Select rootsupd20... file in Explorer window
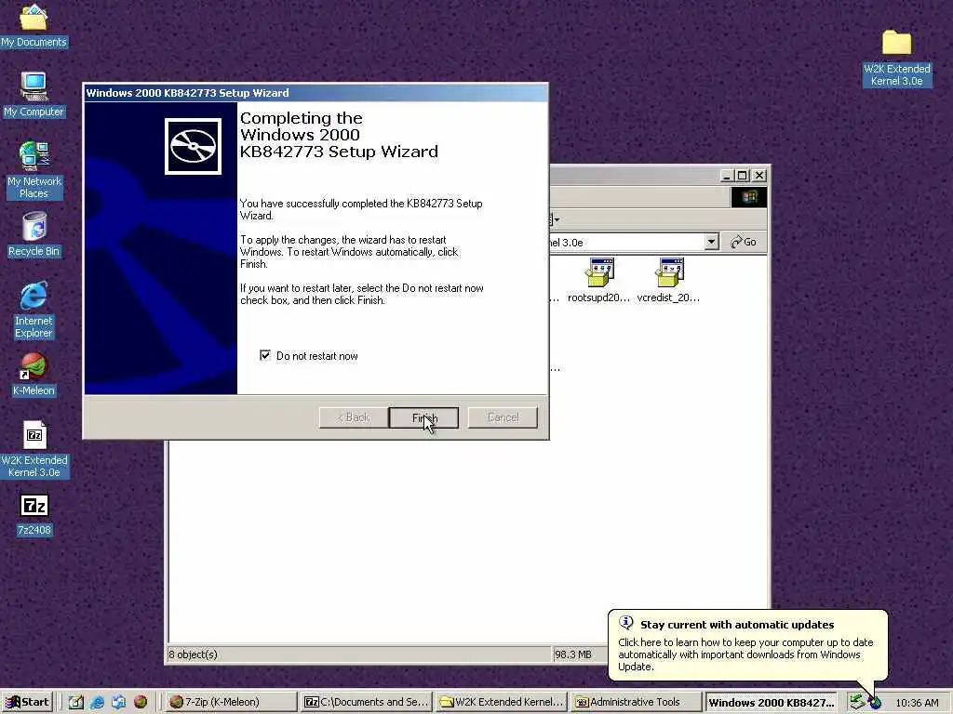The width and height of the screenshot is (953, 714). 598,280
